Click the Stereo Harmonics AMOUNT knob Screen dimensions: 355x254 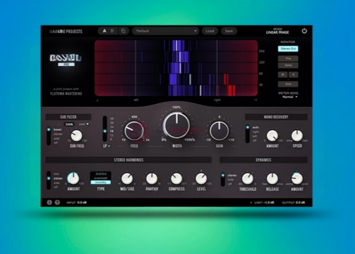coord(73,178)
